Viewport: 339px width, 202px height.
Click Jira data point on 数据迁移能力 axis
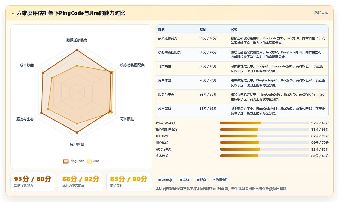pos(77,66)
